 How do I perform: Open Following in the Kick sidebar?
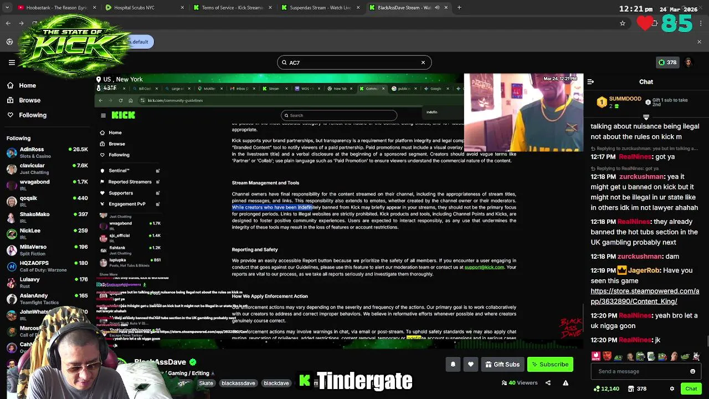tap(27, 115)
